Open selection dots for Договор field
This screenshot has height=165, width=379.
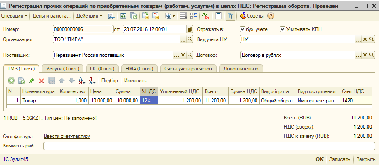358,55
